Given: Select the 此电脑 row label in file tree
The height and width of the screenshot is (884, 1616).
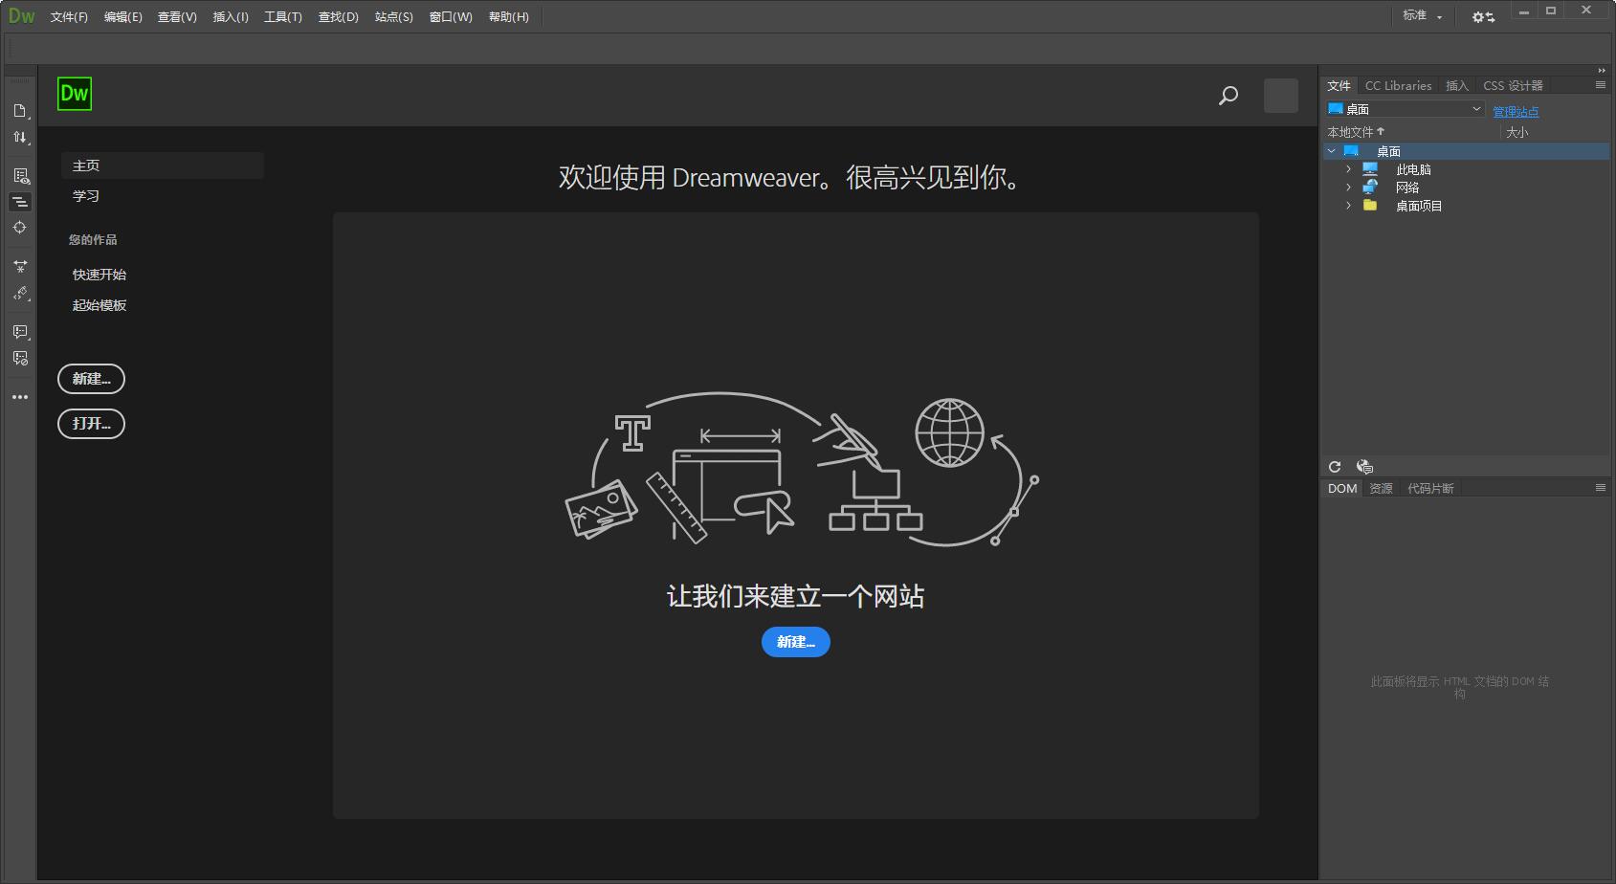Looking at the screenshot, I should pos(1413,169).
